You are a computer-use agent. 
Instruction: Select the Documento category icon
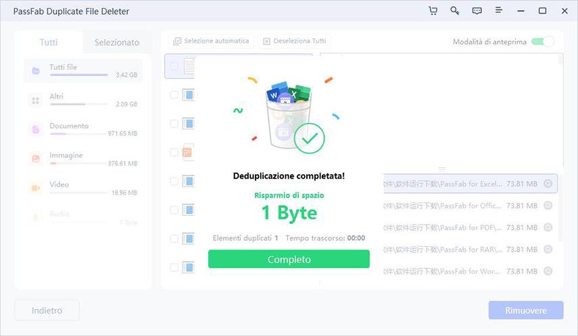35,129
